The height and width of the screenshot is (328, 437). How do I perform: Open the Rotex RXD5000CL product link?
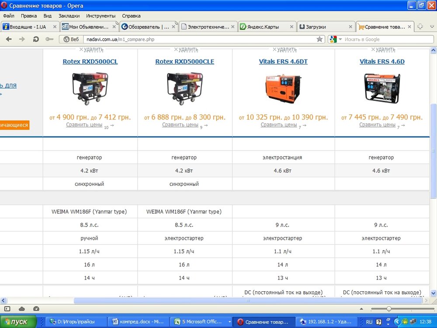[90, 62]
